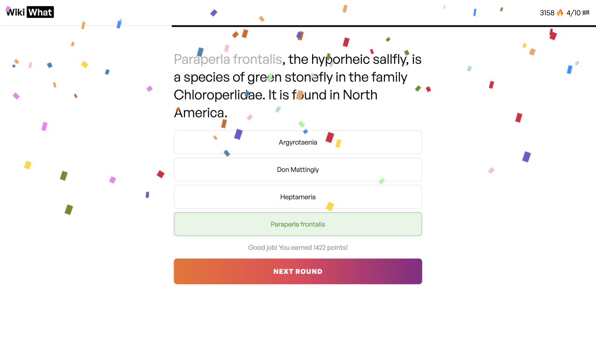The width and height of the screenshot is (596, 357).
Task: Click the black 'What' logo badge
Action: tap(40, 12)
